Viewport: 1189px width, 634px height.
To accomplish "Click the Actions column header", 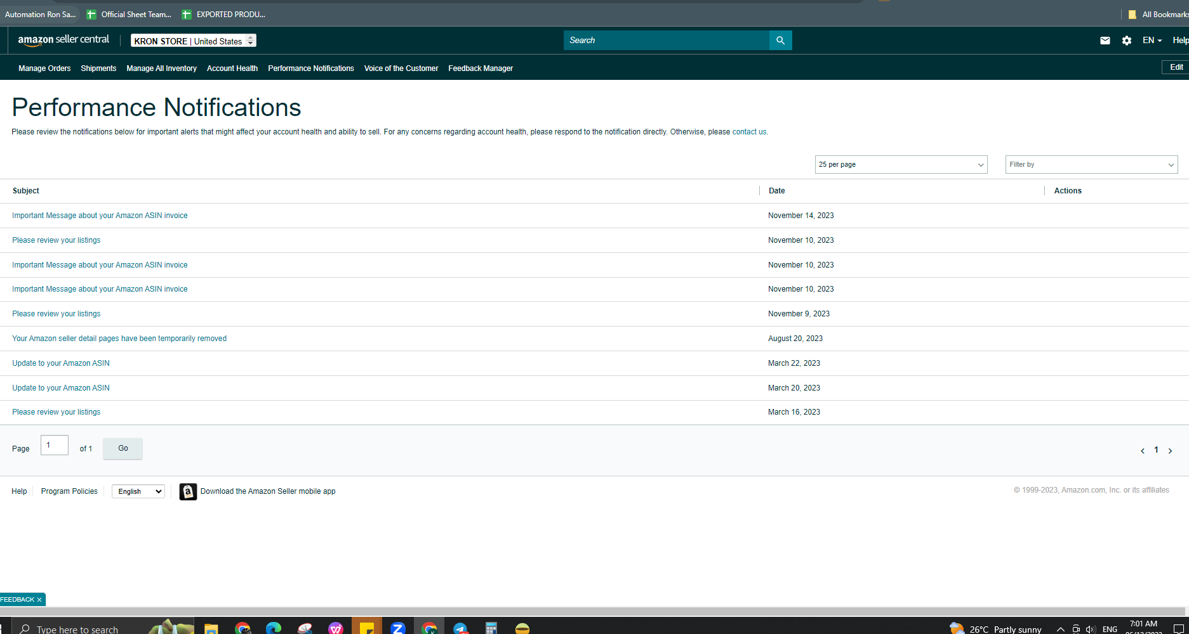I will tap(1068, 191).
